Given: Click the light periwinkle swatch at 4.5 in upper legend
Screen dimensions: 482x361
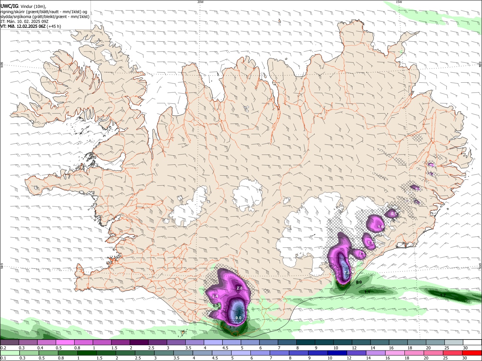Looking at the screenshot, I should pyautogui.click(x=232, y=342).
